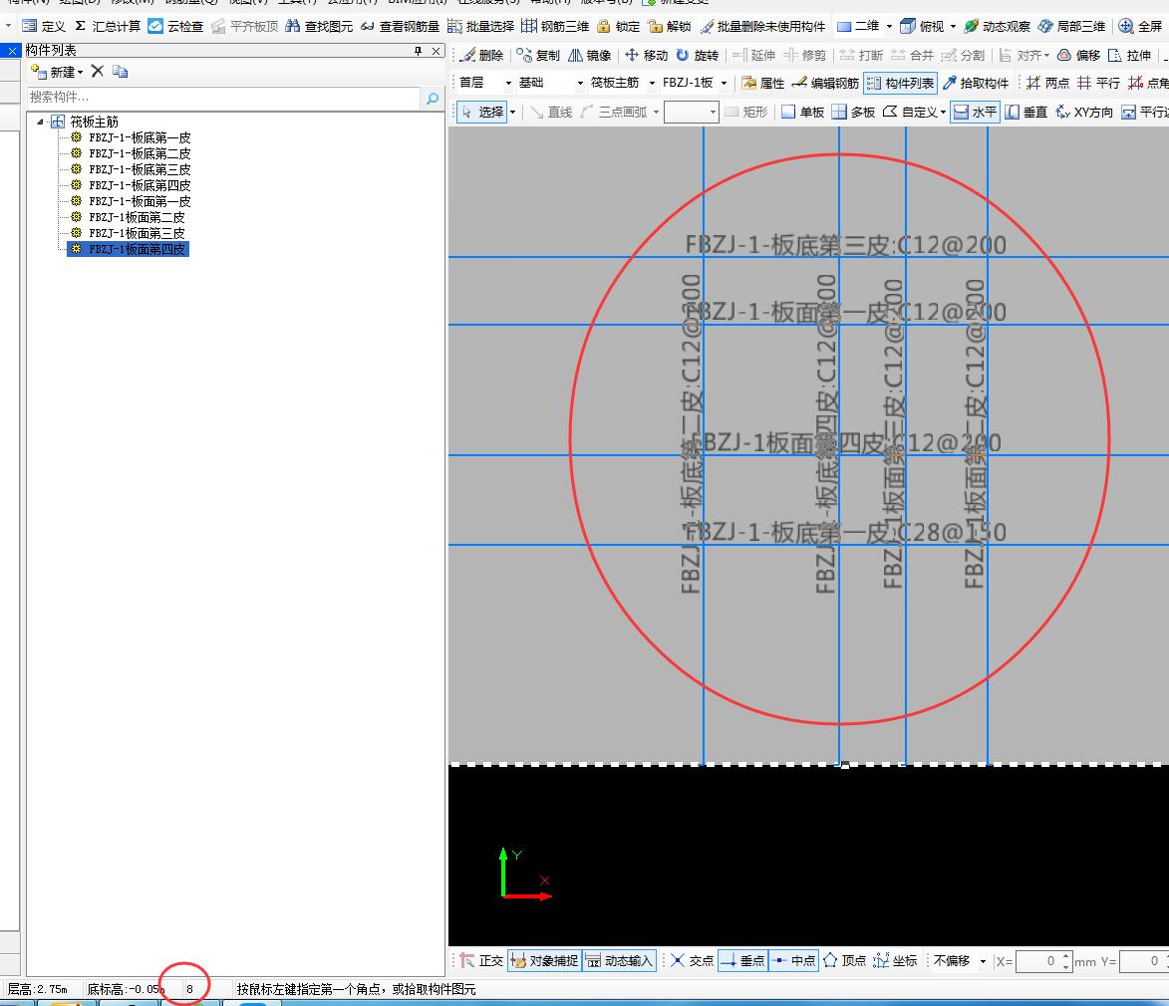Select FBZJ-1-板底第一皮 in tree
Viewport: 1169px width, 1006px height.
tap(140, 137)
